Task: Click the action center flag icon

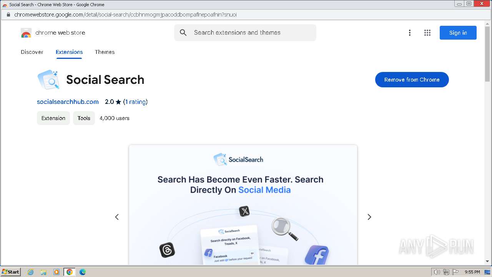Action: [455, 272]
